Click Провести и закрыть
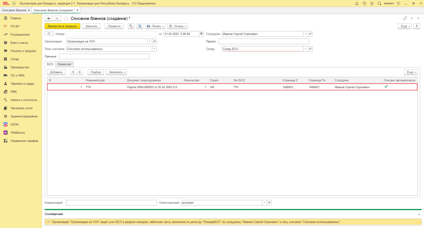Viewport: 424px width, 228px height. pyautogui.click(x=63, y=26)
